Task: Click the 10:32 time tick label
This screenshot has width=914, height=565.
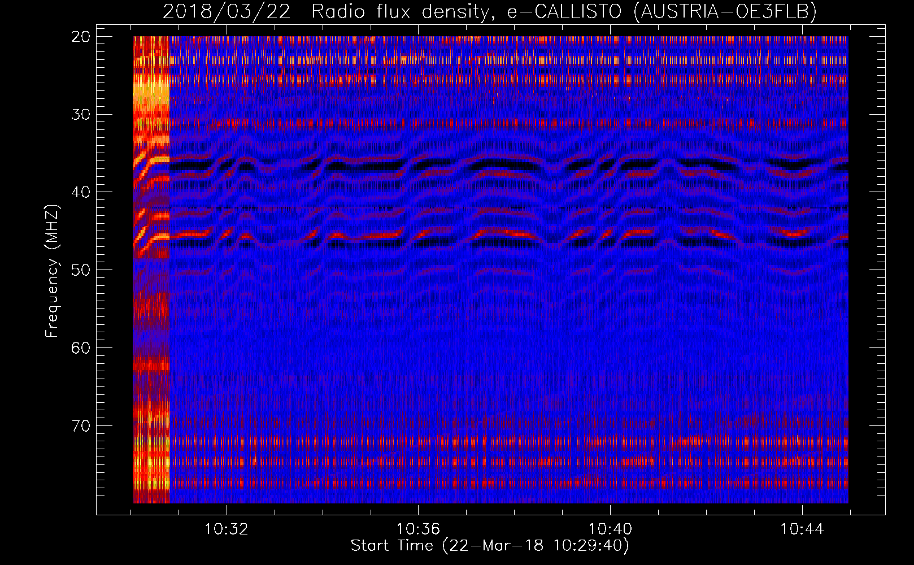Action: pyautogui.click(x=226, y=529)
